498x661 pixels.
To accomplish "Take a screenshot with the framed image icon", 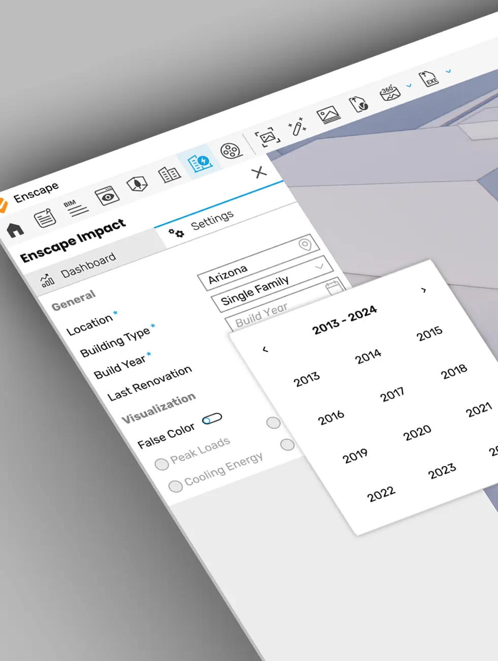I will point(267,137).
